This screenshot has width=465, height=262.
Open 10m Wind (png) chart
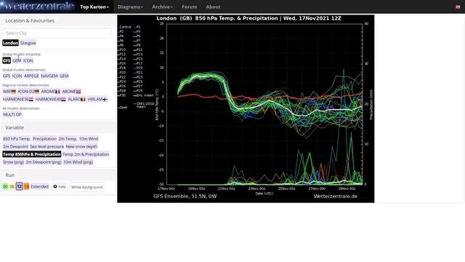tap(78, 162)
